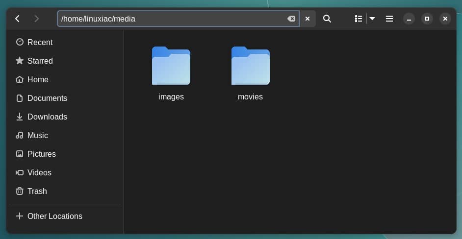Open Documents in the sidebar
This screenshot has width=462, height=239.
[x=65, y=98]
